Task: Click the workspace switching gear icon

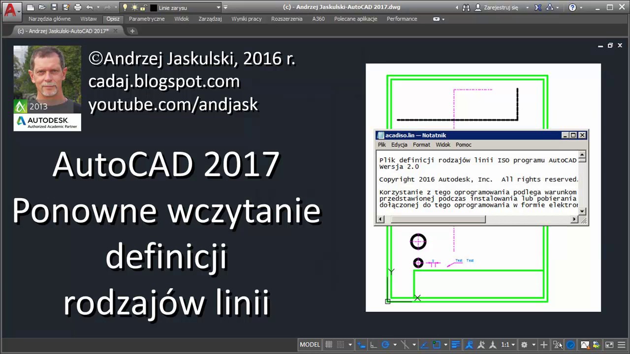Action: 524,345
